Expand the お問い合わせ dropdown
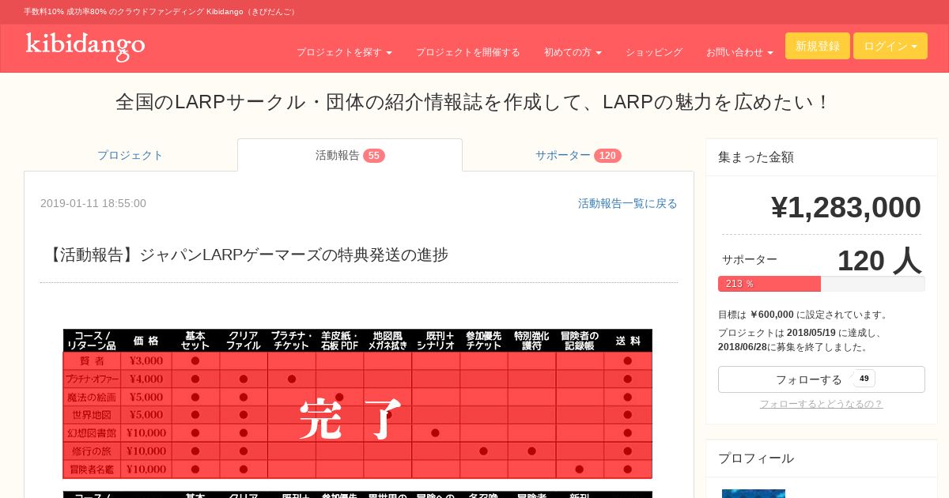949x498 pixels. [x=739, y=52]
